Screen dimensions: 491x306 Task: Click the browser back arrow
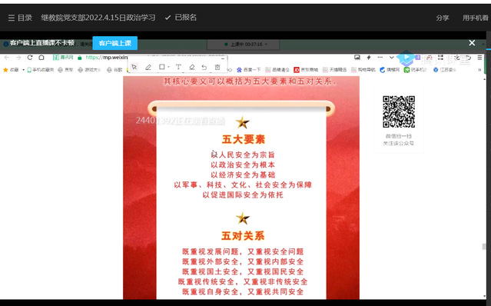(x=7, y=58)
